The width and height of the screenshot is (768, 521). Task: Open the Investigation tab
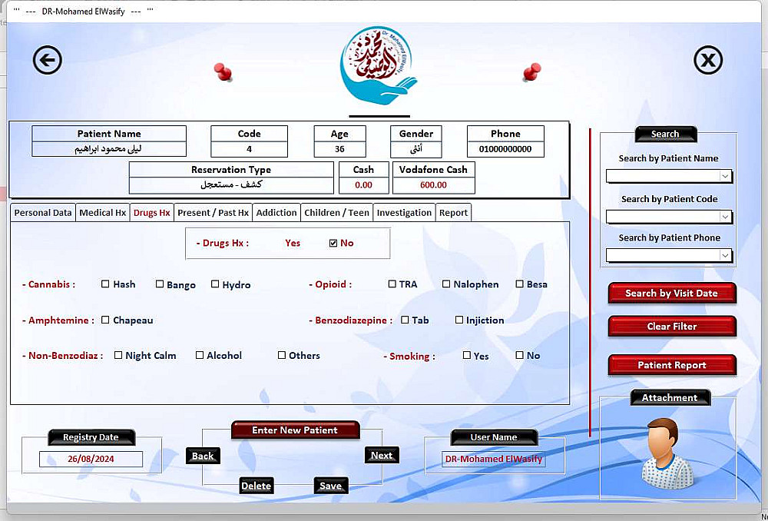point(404,213)
